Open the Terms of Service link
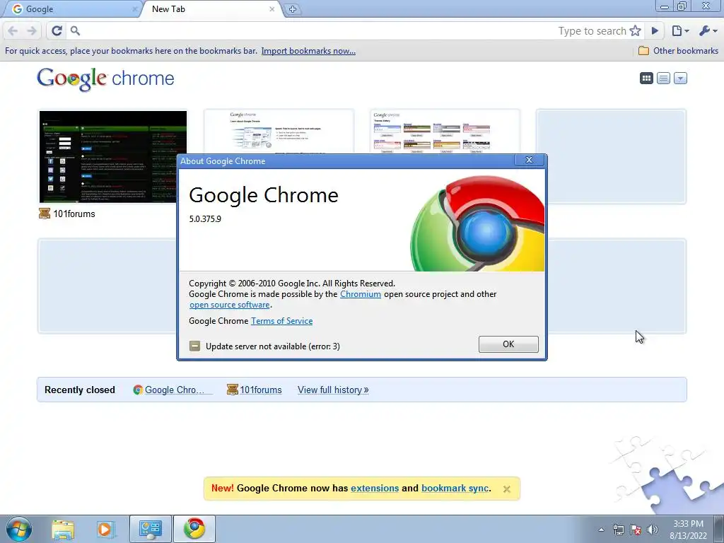Viewport: 724px width, 543px height. click(x=281, y=321)
